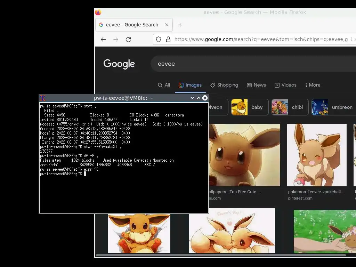356x267 pixels.
Task: Click the 'expr ^C' line in terminal
Action: 91,169
